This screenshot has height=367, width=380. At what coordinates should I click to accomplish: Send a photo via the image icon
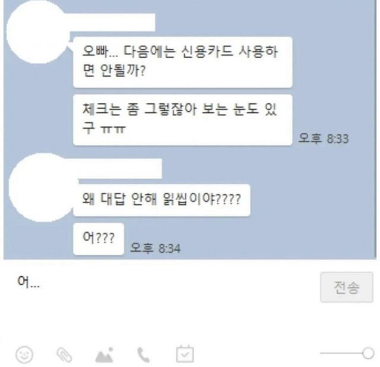(x=104, y=355)
